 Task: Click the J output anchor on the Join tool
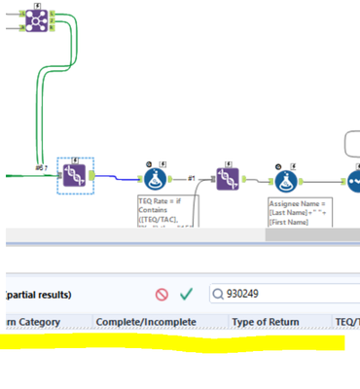(x=53, y=20)
